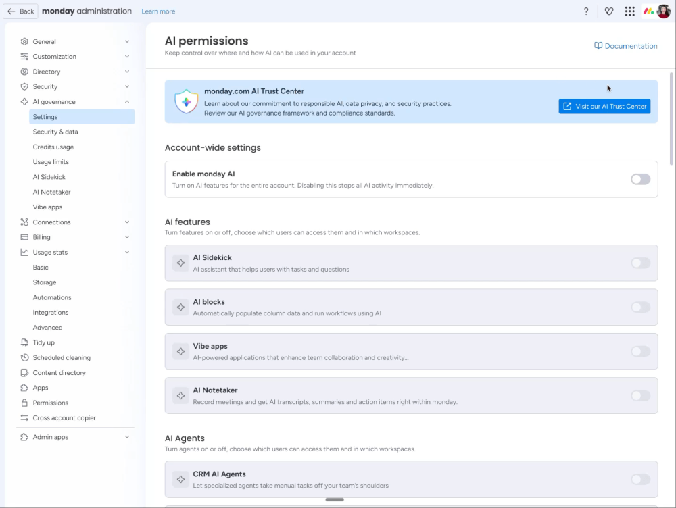
Task: Open the Documentation link
Action: [625, 46]
